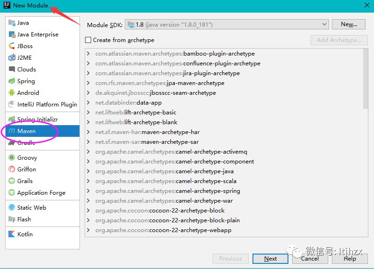
Task: Enable Create from archetype checkbox
Action: (88, 40)
